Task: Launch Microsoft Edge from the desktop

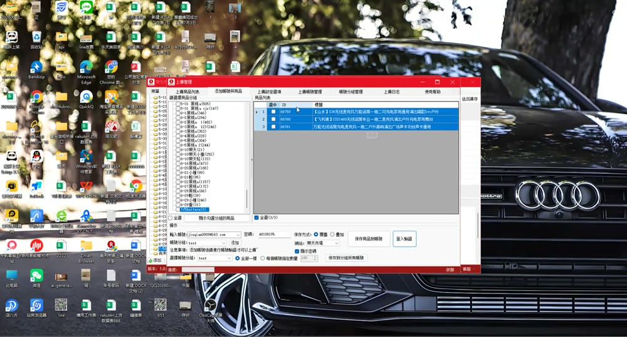Action: [87, 71]
